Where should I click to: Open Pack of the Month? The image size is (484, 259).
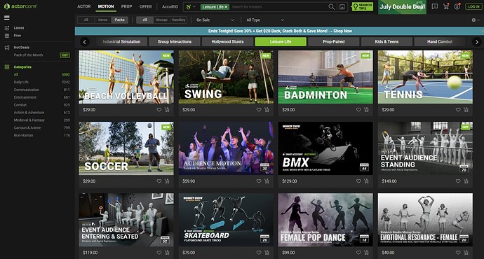tap(28, 55)
